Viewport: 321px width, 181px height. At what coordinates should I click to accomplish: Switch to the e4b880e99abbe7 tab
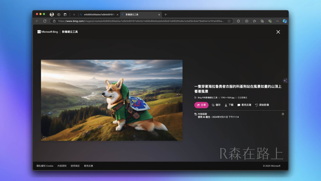point(99,14)
